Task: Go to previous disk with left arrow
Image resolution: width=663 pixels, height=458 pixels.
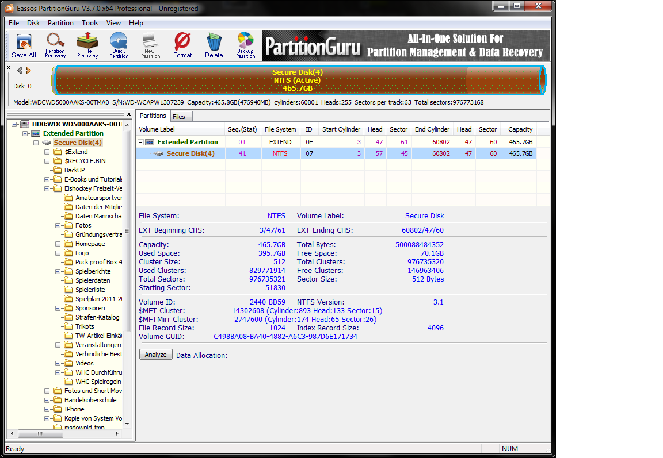Action: point(20,71)
